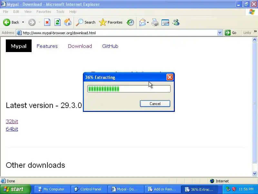
Task: Expand the address bar dropdown
Action: (x=220, y=33)
